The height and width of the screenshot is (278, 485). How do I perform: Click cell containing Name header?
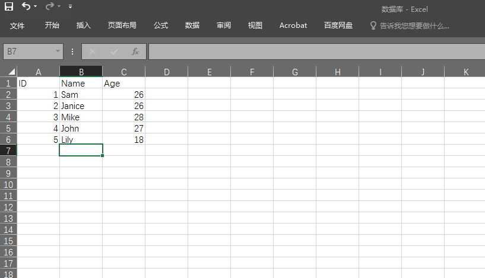pos(81,84)
